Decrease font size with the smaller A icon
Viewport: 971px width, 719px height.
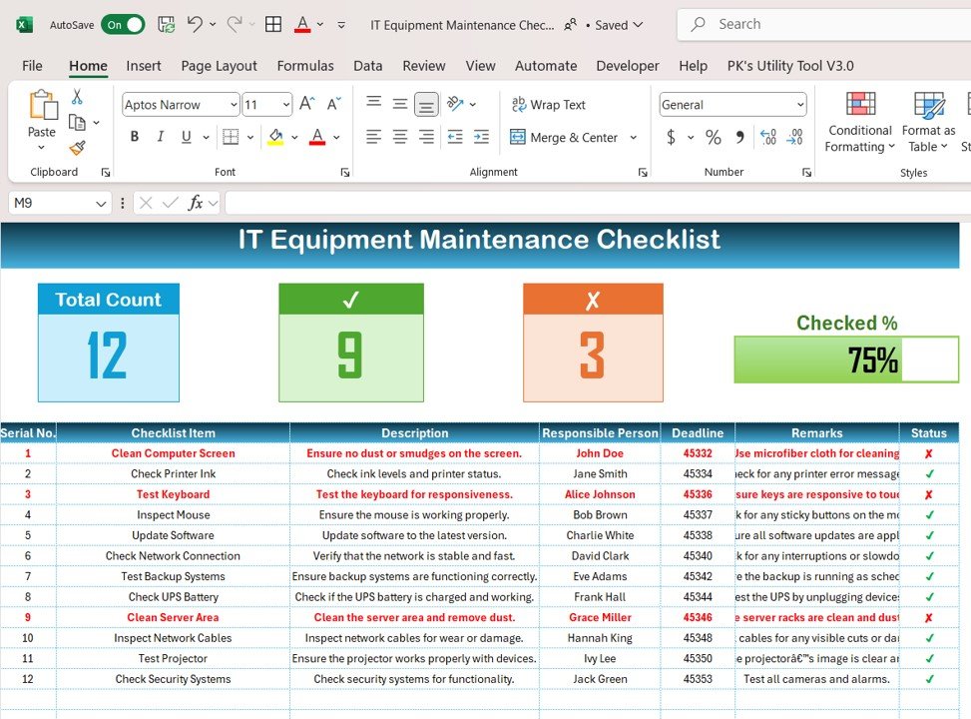pos(333,104)
